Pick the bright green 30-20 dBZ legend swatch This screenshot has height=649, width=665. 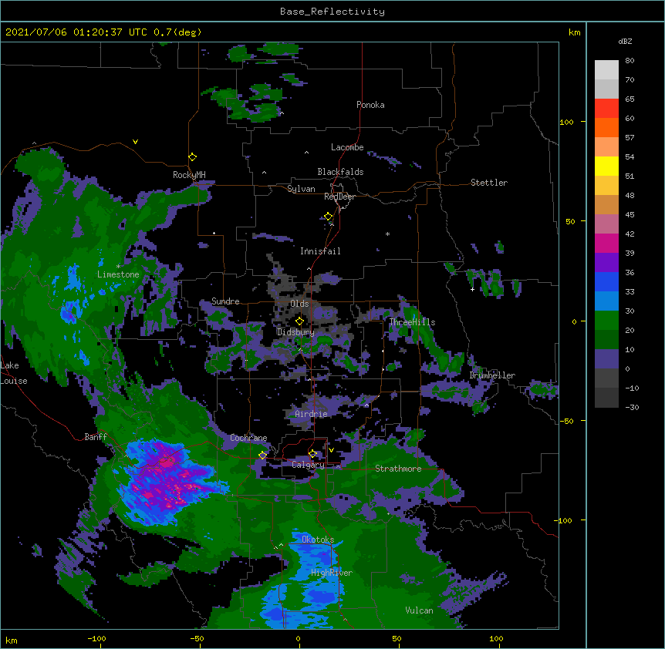click(x=606, y=321)
